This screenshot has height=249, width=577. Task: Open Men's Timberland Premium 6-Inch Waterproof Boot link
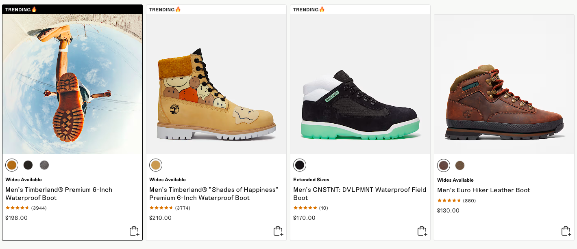[x=59, y=194]
